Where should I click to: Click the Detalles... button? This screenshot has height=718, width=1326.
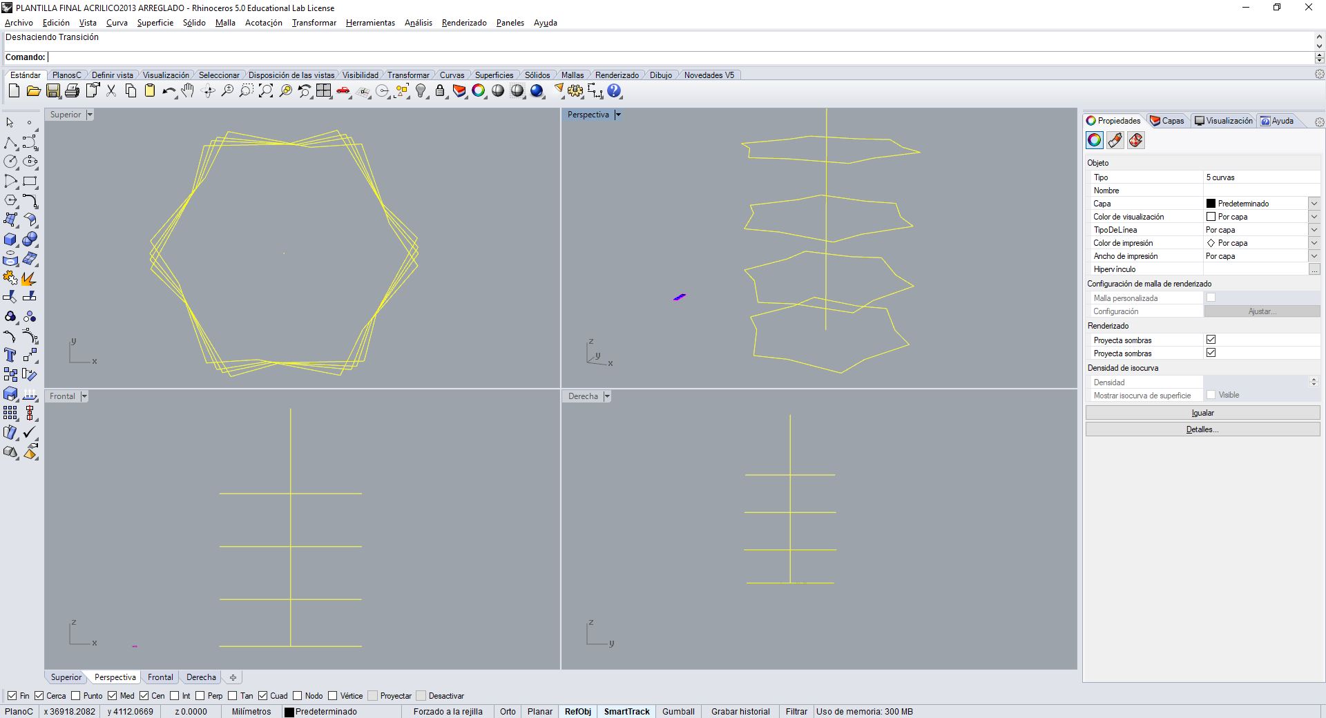coord(1202,429)
